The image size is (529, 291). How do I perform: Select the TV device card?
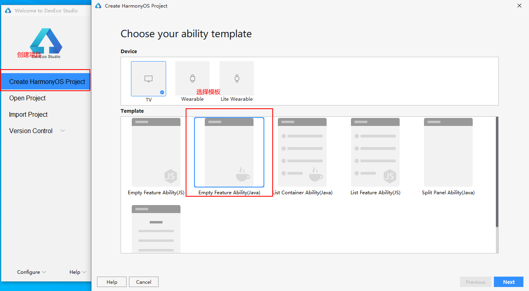point(149,79)
